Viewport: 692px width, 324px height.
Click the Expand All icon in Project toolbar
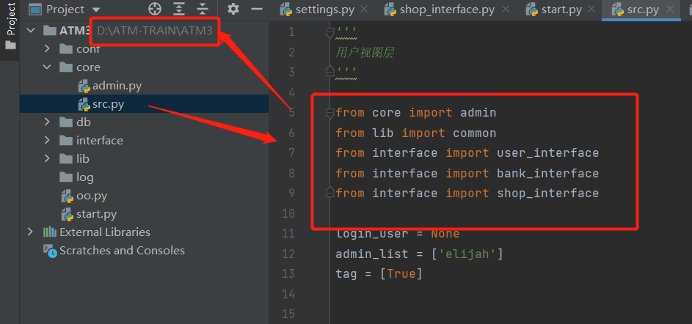(179, 9)
